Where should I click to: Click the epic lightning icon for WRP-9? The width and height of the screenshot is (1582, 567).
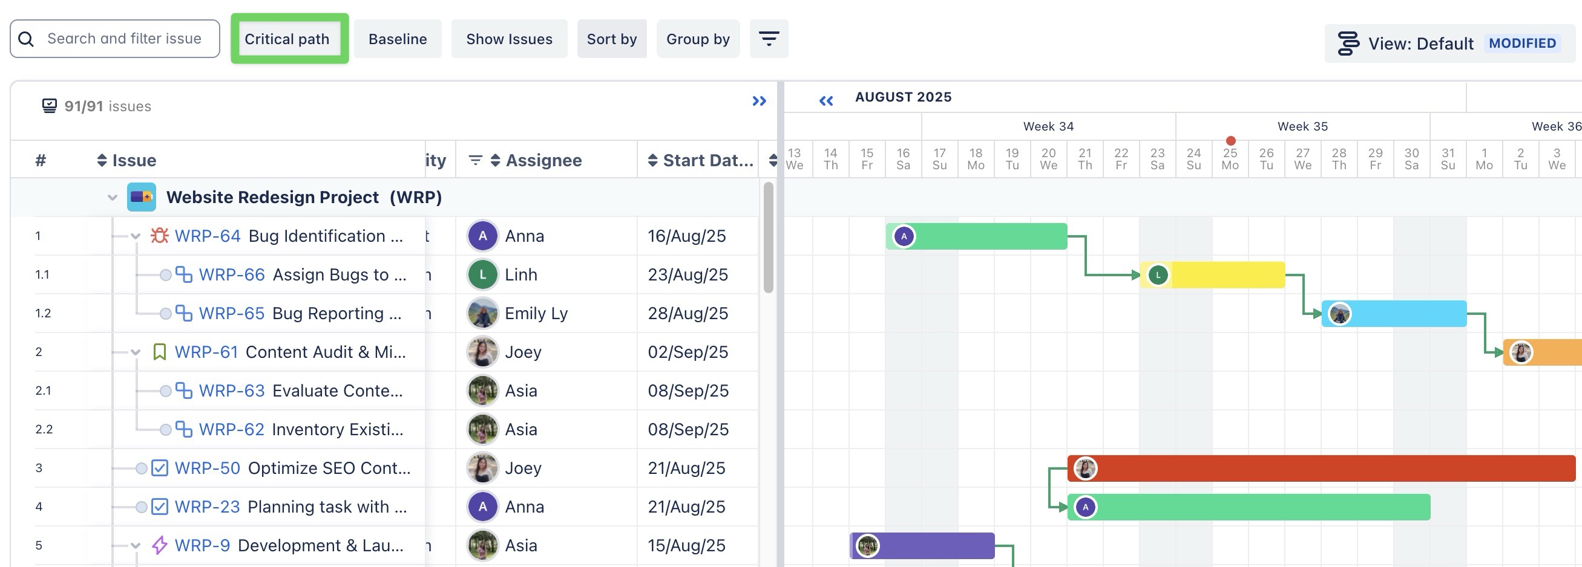point(160,545)
